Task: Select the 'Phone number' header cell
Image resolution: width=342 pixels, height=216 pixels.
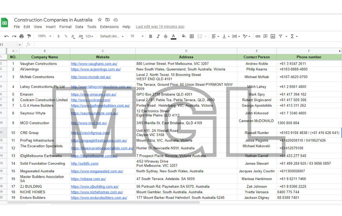Action: coord(309,57)
